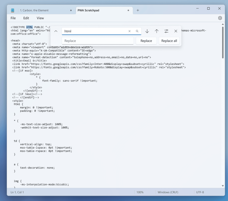Open search options sliders icon

166,31
